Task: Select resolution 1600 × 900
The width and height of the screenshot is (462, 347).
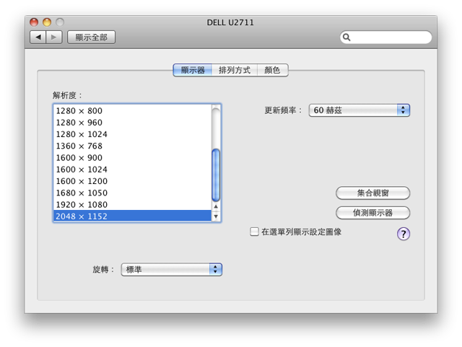Action: point(133,157)
